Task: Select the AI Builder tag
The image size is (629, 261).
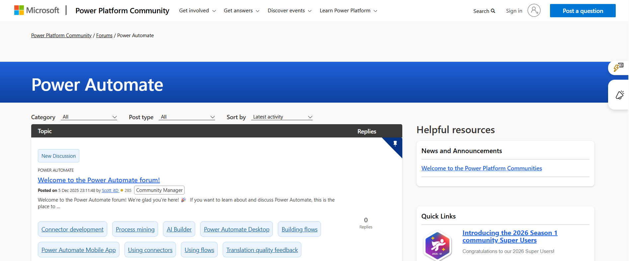Action: [x=179, y=229]
